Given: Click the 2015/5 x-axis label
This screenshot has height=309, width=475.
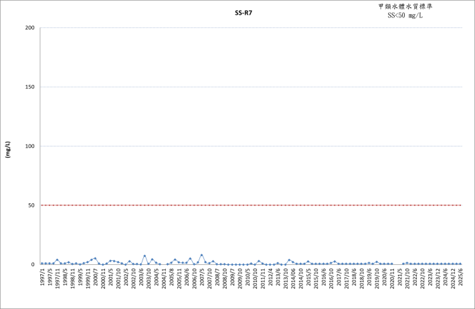Looking at the screenshot, I should click(x=308, y=276).
